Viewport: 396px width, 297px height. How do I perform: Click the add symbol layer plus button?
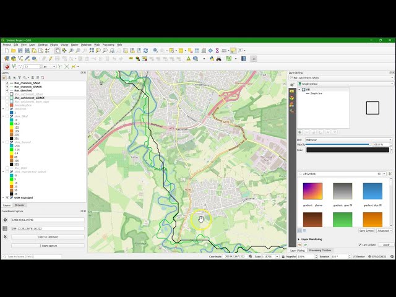(x=300, y=132)
